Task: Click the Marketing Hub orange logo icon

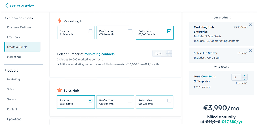Action: pyautogui.click(x=59, y=21)
